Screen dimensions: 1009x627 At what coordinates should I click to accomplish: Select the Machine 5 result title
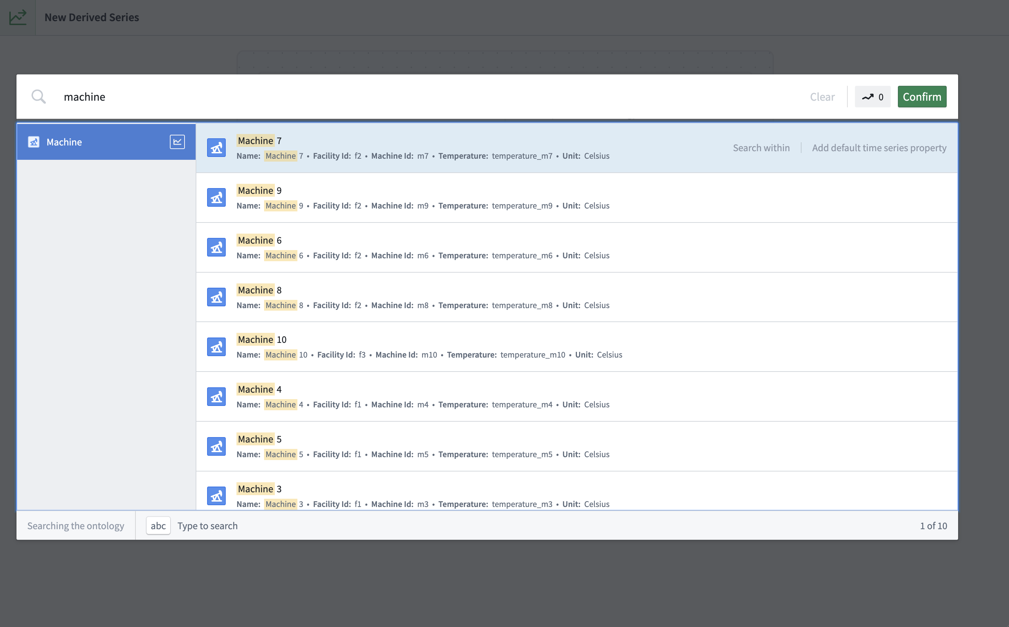(x=259, y=439)
